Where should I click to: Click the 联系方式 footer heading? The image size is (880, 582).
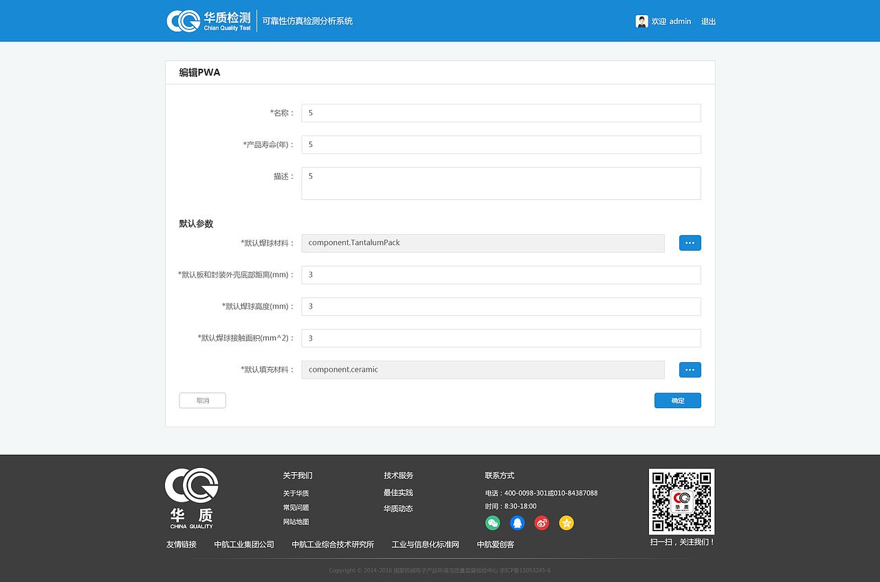500,475
